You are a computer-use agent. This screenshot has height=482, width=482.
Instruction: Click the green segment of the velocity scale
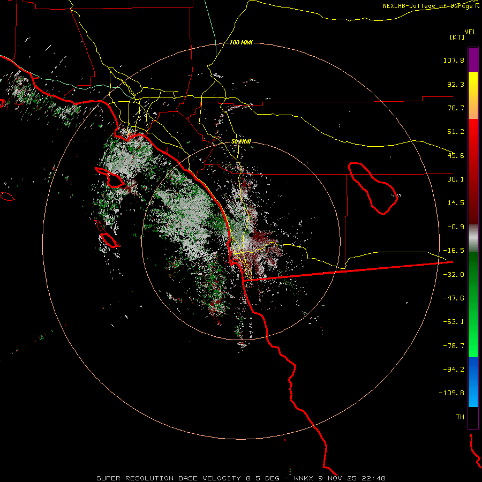[x=473, y=304]
